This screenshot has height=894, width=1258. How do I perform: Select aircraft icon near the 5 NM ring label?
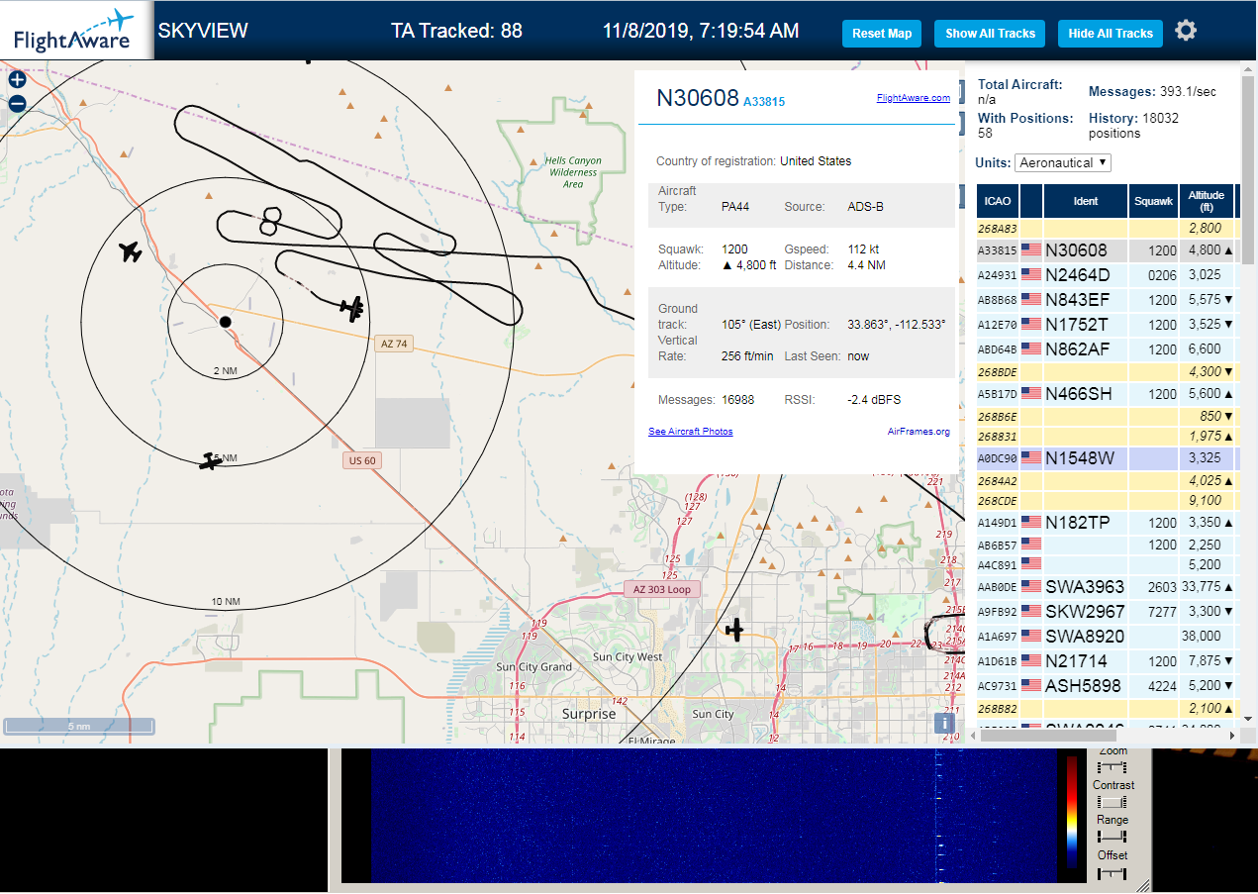(x=210, y=460)
